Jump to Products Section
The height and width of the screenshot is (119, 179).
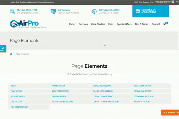pos(142,102)
